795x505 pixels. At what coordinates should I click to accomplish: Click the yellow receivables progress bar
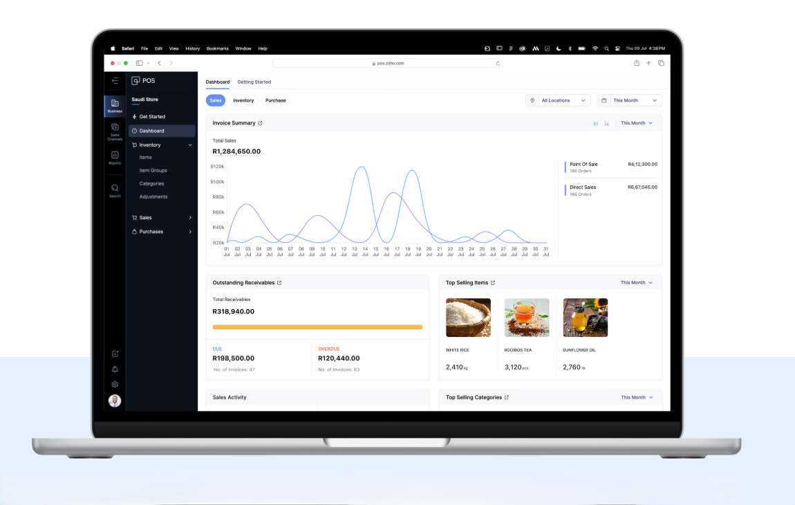[317, 327]
